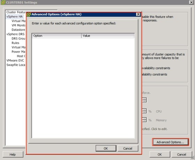Viewport: 195px width, 160px height.
Task: Select the Swapfile Location tree item
Action: tap(16, 65)
